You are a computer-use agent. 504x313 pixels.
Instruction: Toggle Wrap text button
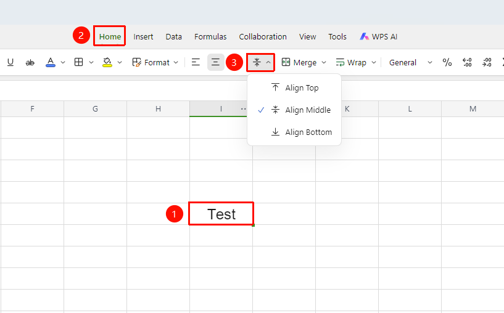click(351, 62)
